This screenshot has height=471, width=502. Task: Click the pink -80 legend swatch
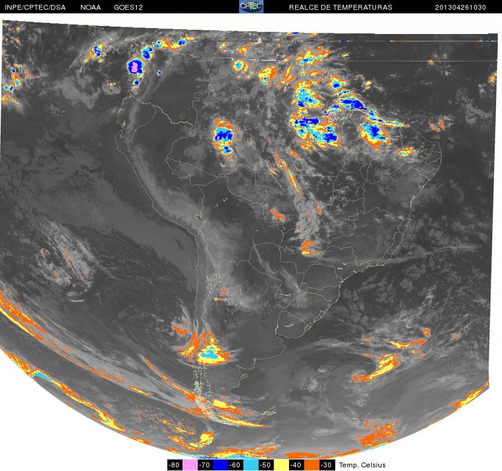[190, 465]
